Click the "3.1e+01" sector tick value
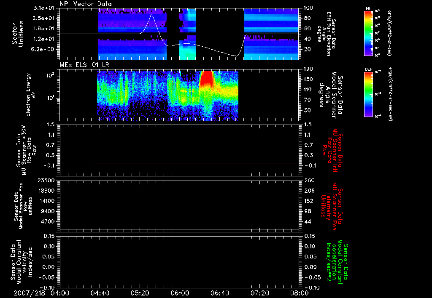Screen dimensions: 432x298 click(44, 8)
